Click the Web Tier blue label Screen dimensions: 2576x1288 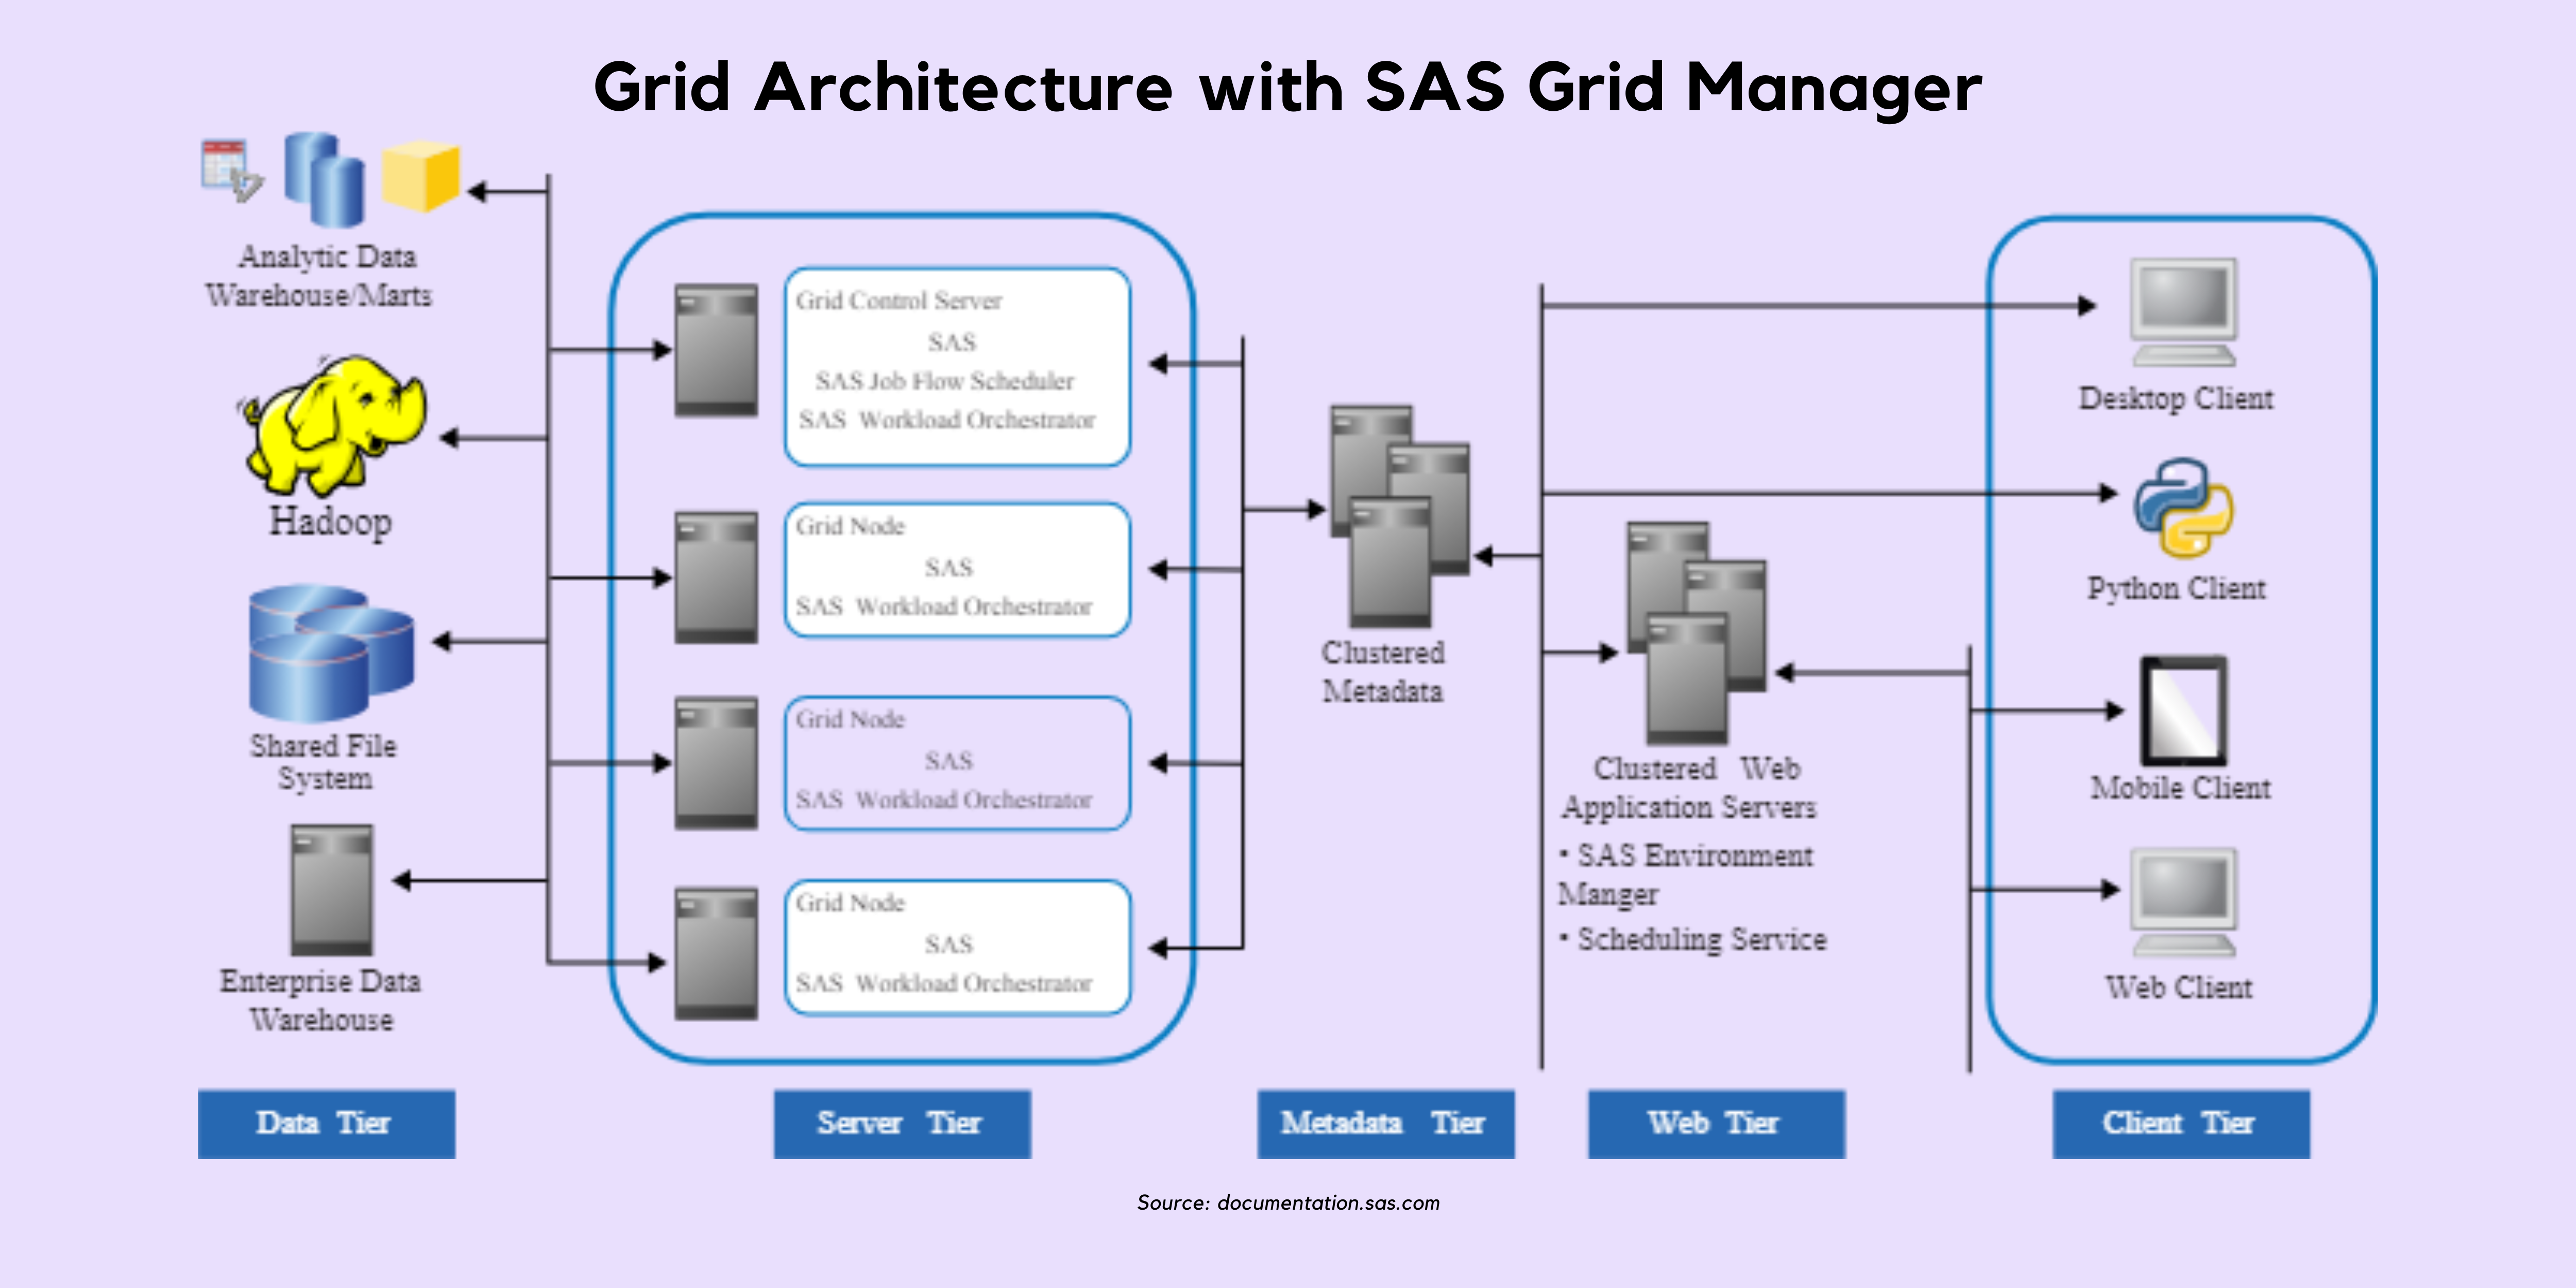coord(1716,1124)
